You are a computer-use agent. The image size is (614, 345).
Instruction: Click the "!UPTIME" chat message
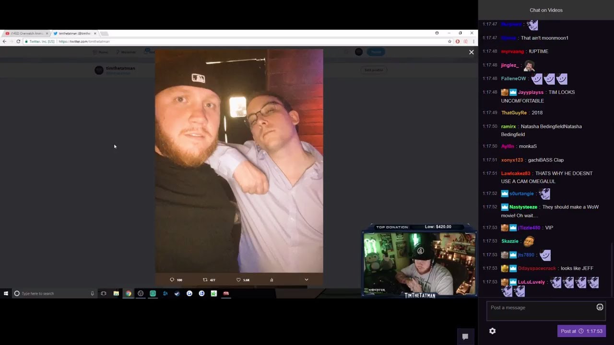pos(538,51)
